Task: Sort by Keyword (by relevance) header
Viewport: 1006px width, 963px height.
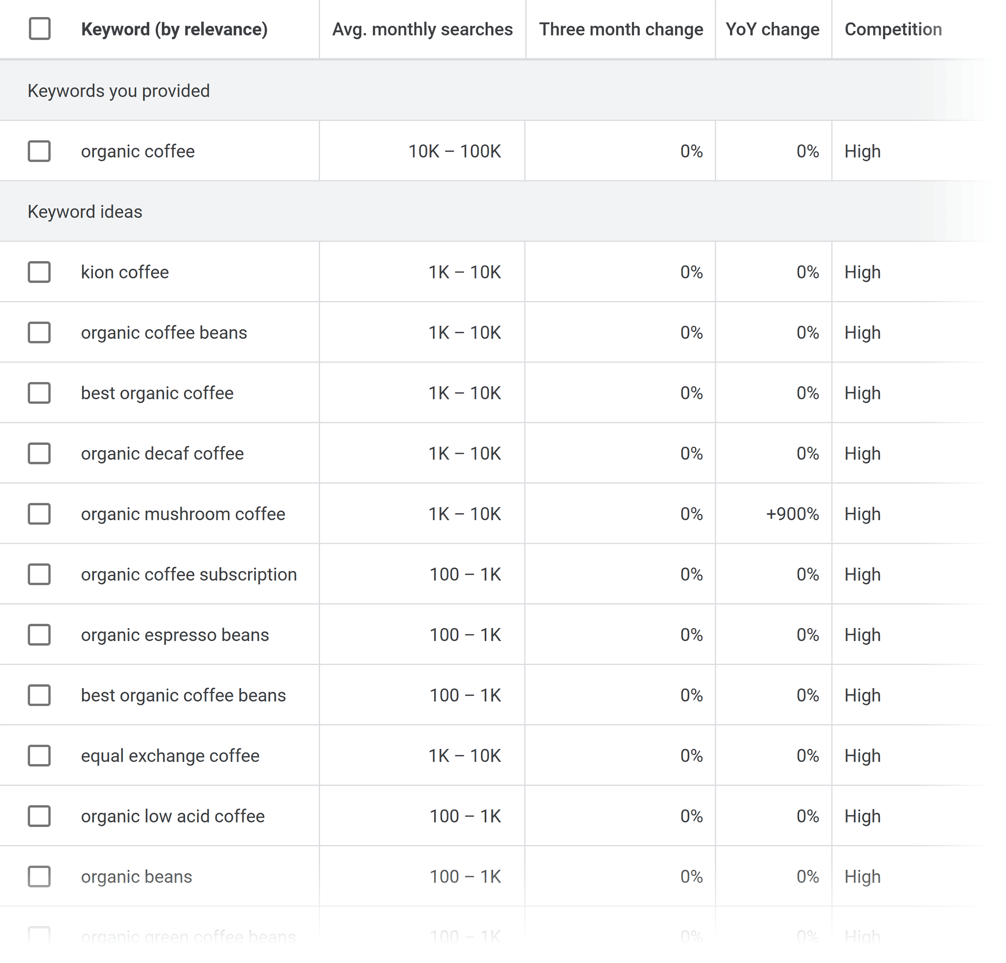Action: click(174, 29)
